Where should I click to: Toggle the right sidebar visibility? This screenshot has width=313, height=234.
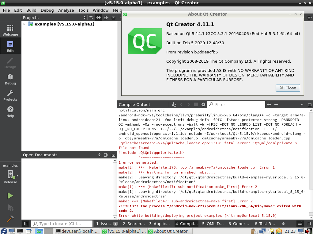click(x=309, y=224)
